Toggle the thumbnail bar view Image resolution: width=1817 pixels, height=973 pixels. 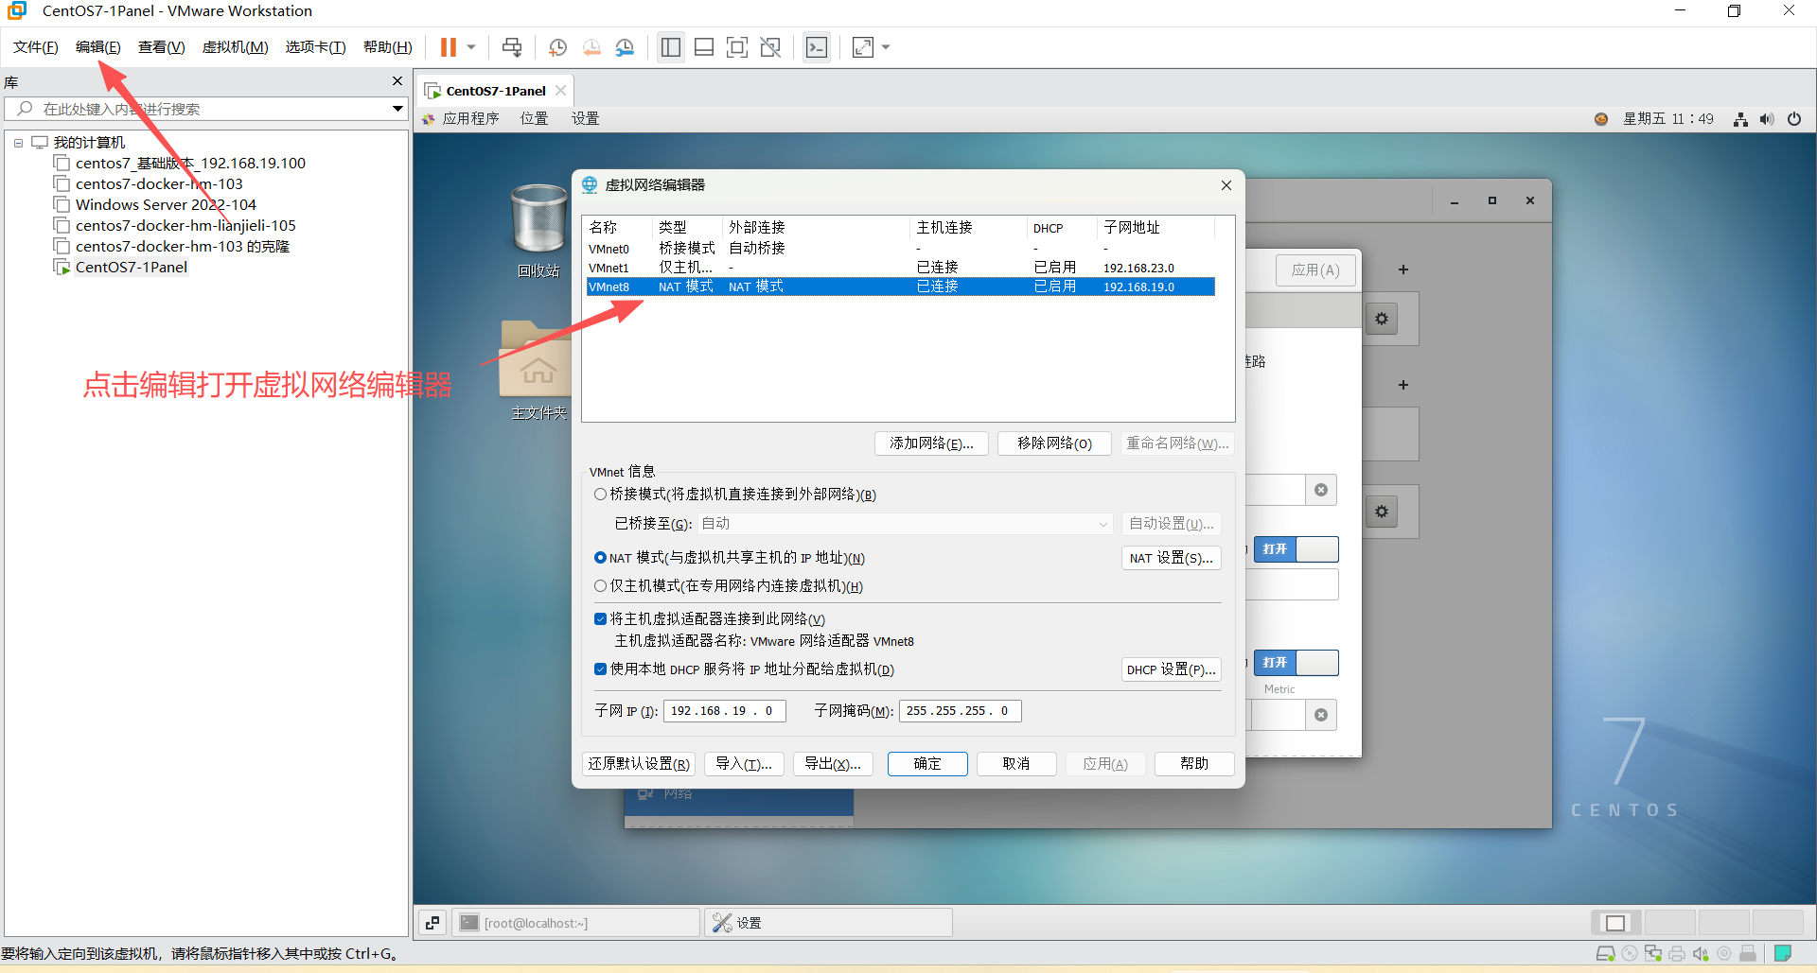(x=704, y=47)
